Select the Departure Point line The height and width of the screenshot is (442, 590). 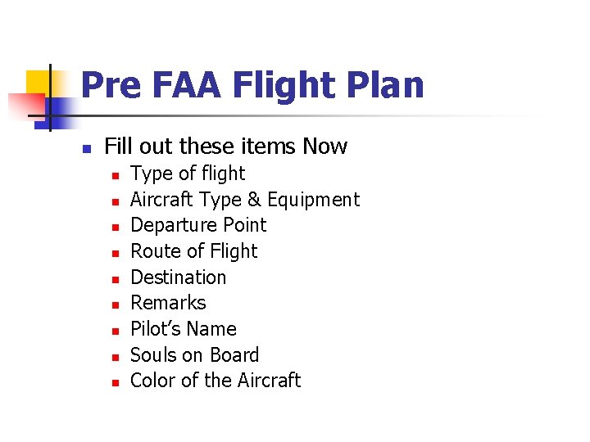tap(198, 225)
